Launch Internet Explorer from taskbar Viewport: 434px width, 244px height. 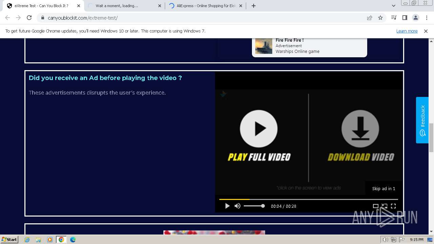pyautogui.click(x=27, y=240)
